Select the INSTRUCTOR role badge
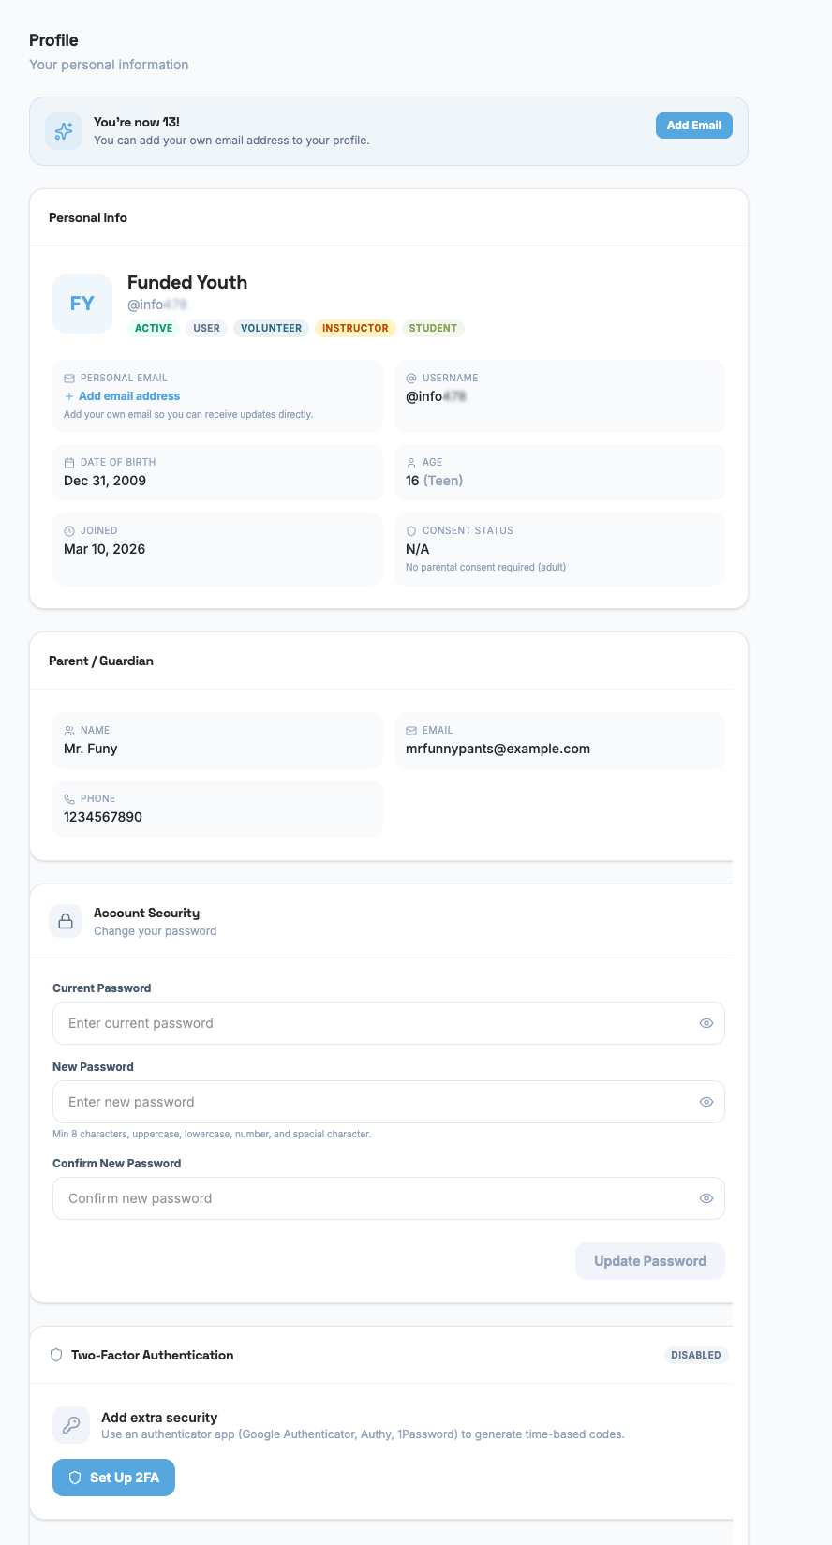Viewport: 832px width, 1545px height. coord(356,328)
